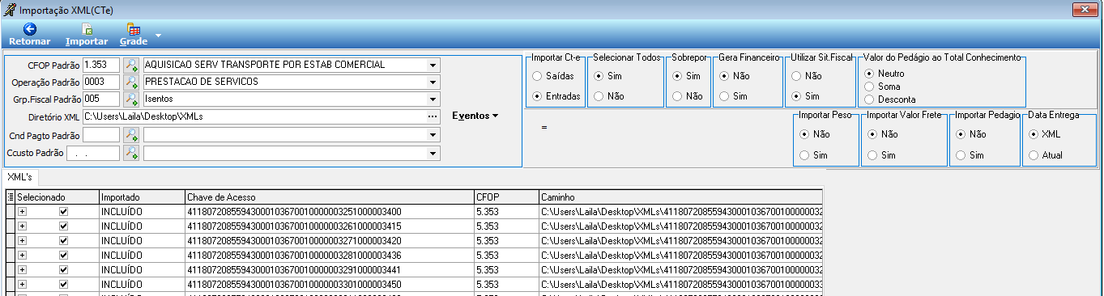
Task: Choose Sim for Importar Pedagio
Action: tap(961, 154)
